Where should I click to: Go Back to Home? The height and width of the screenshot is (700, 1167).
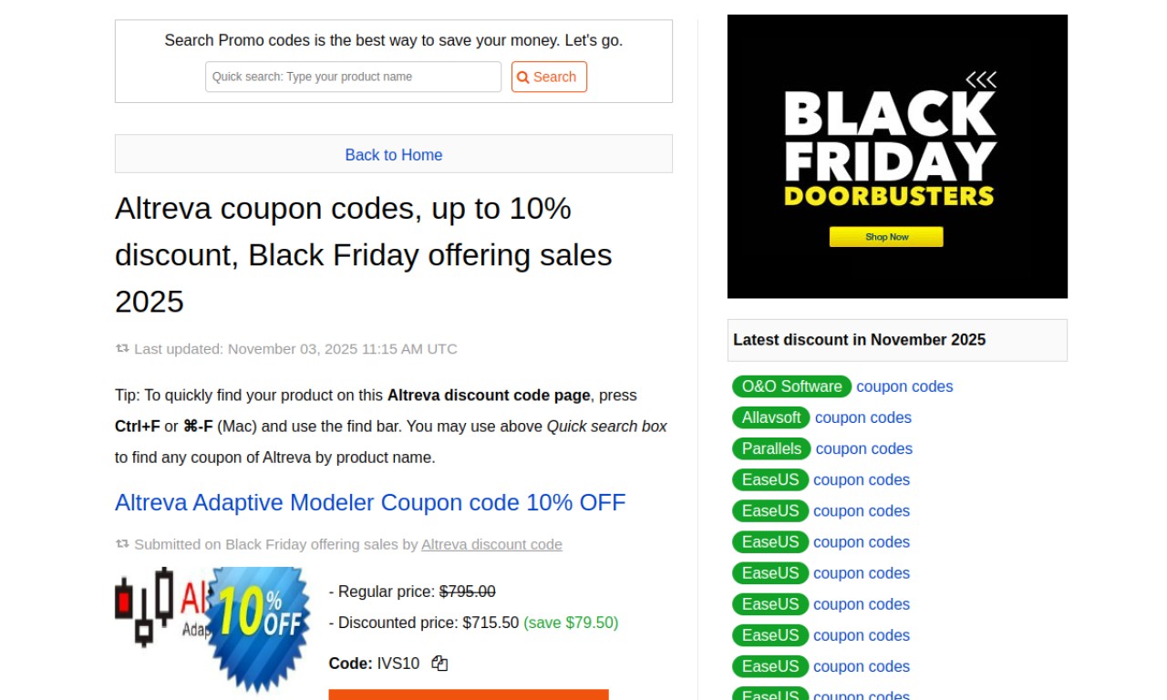tap(393, 155)
